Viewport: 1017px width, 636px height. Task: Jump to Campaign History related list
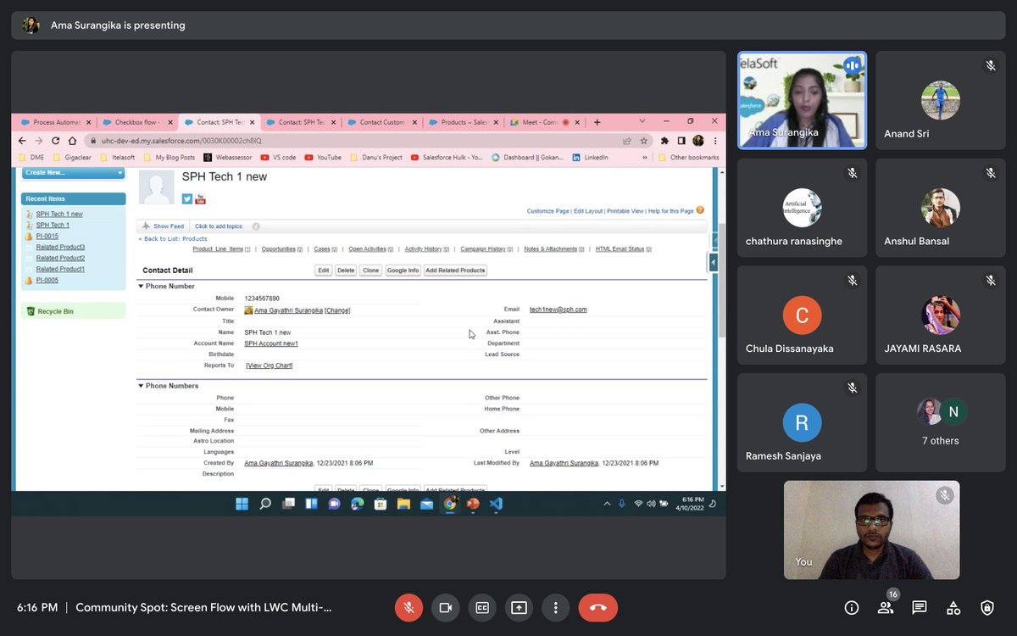483,249
